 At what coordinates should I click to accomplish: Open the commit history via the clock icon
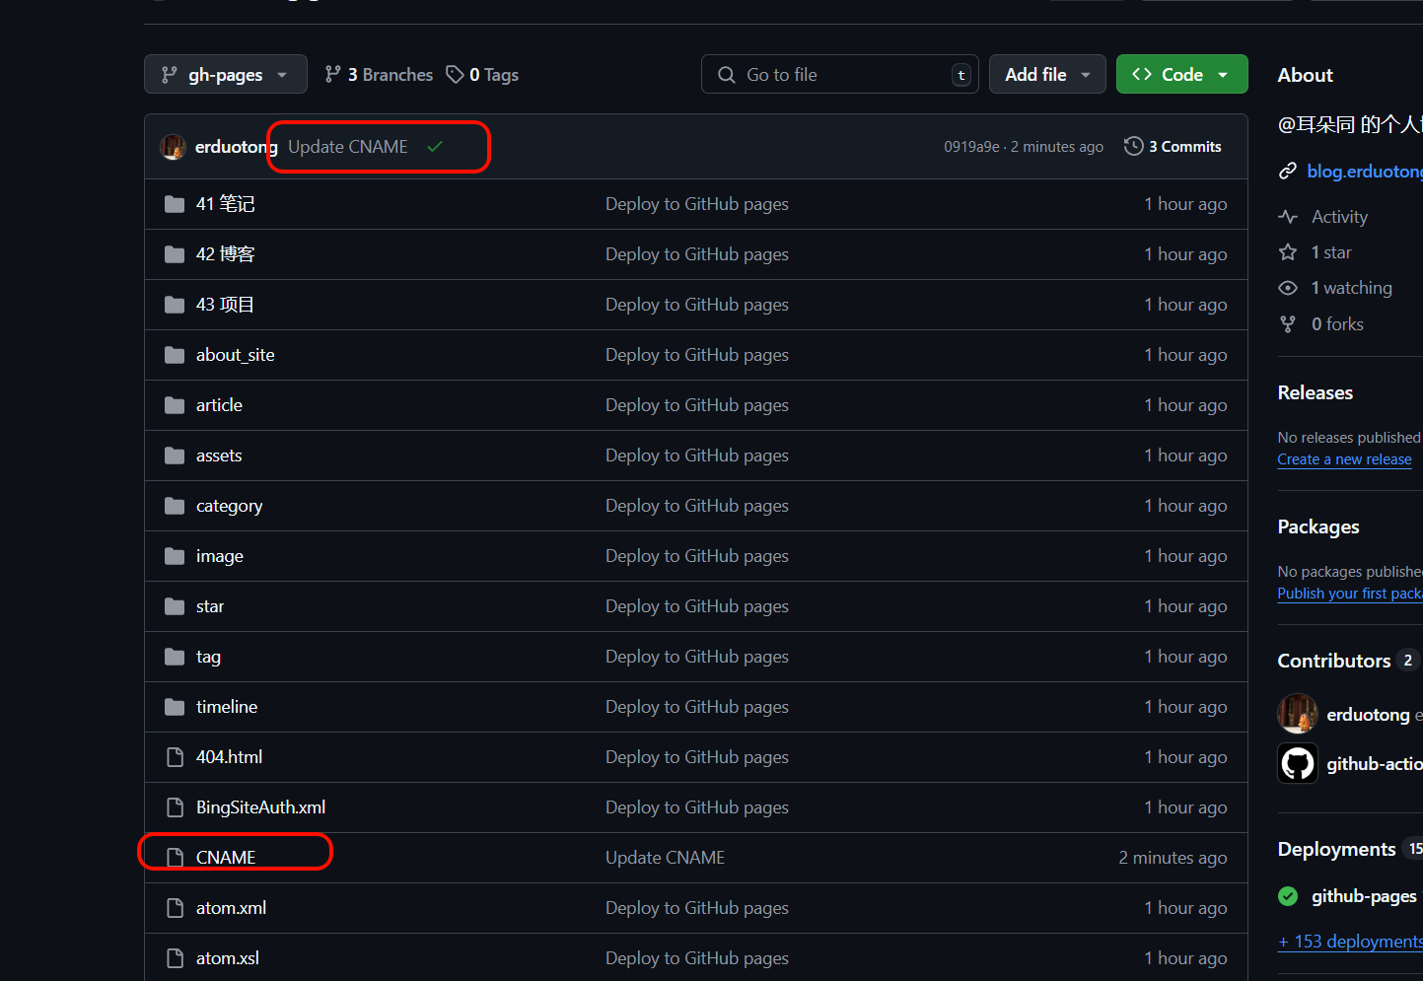click(1132, 146)
